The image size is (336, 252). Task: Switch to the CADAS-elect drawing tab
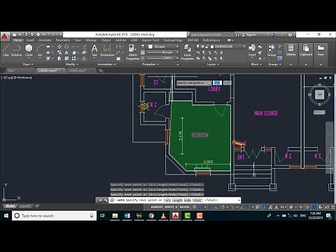pyautogui.click(x=77, y=71)
